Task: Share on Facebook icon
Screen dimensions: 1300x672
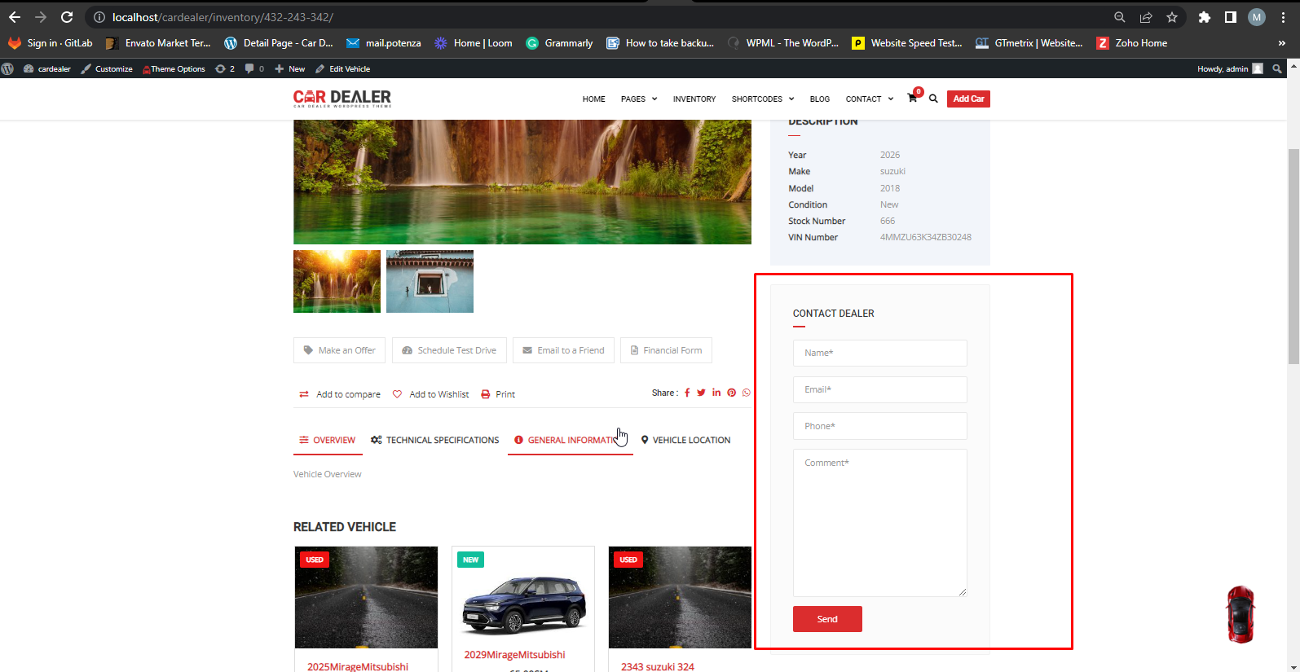Action: click(x=687, y=393)
